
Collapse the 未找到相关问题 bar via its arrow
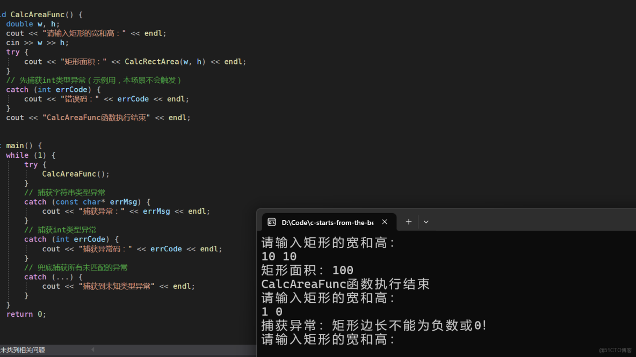[93, 349]
